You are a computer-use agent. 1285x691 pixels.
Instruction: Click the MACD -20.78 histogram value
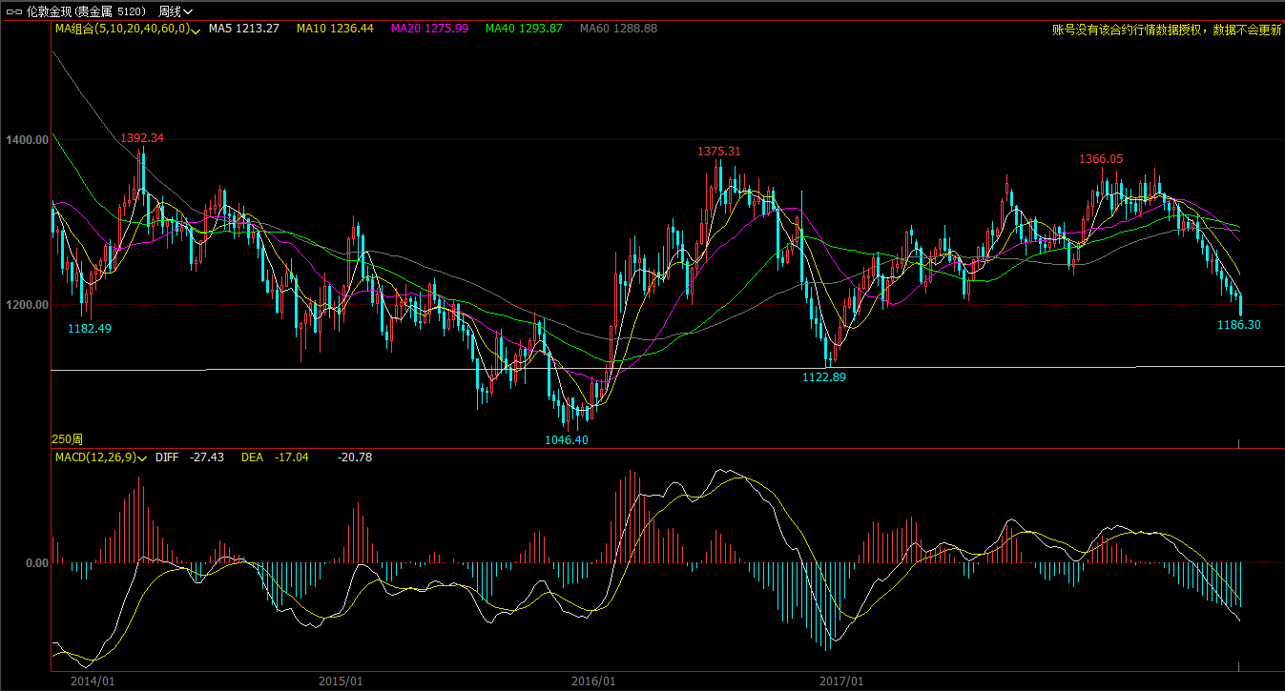coord(355,457)
